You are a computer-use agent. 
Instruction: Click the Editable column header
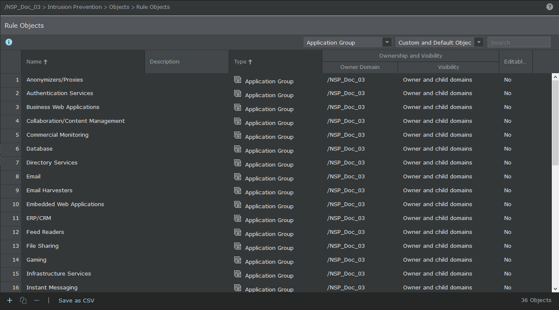pos(515,62)
